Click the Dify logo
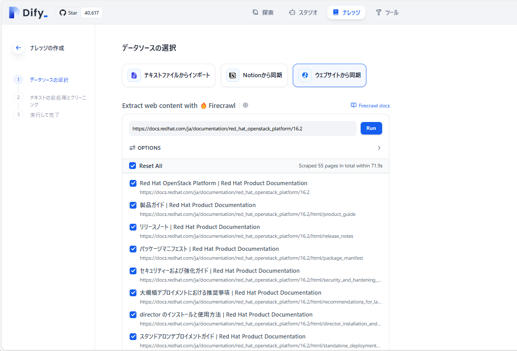The width and height of the screenshot is (517, 351). click(x=28, y=13)
